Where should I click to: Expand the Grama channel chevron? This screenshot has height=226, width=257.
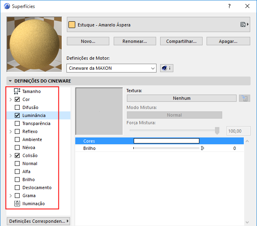(11, 196)
